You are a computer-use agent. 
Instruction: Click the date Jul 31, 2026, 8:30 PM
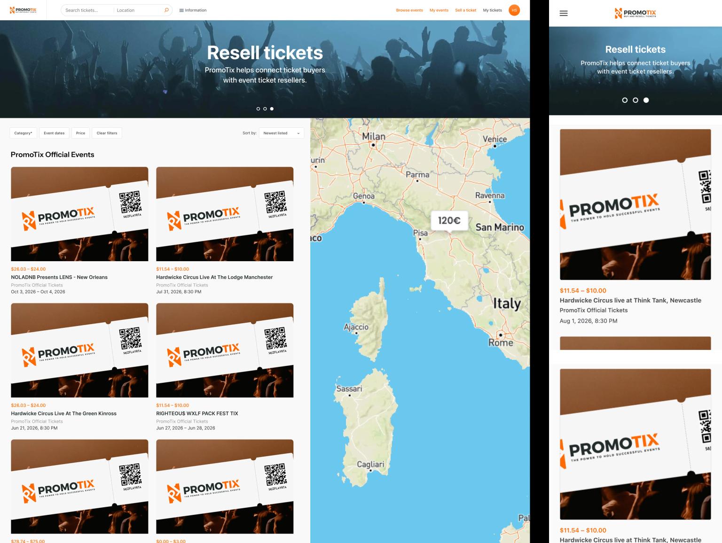click(x=179, y=292)
